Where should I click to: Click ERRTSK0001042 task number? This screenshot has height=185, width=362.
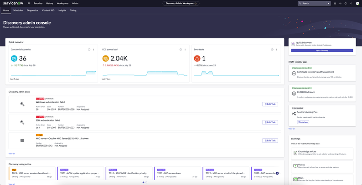44,145
